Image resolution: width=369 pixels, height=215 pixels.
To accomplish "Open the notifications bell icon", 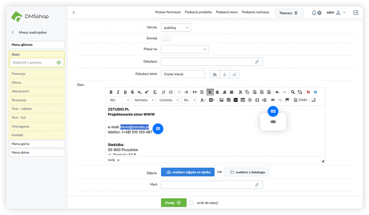I will click(314, 13).
